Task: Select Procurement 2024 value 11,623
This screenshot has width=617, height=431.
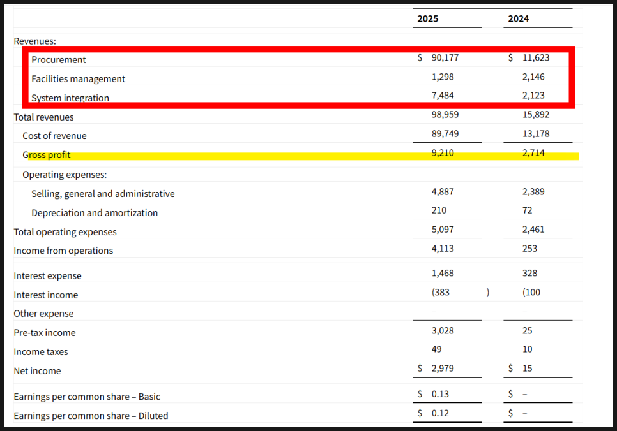Action: tap(536, 58)
